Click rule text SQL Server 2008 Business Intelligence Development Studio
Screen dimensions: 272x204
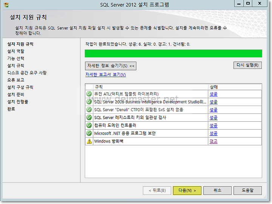point(150,102)
